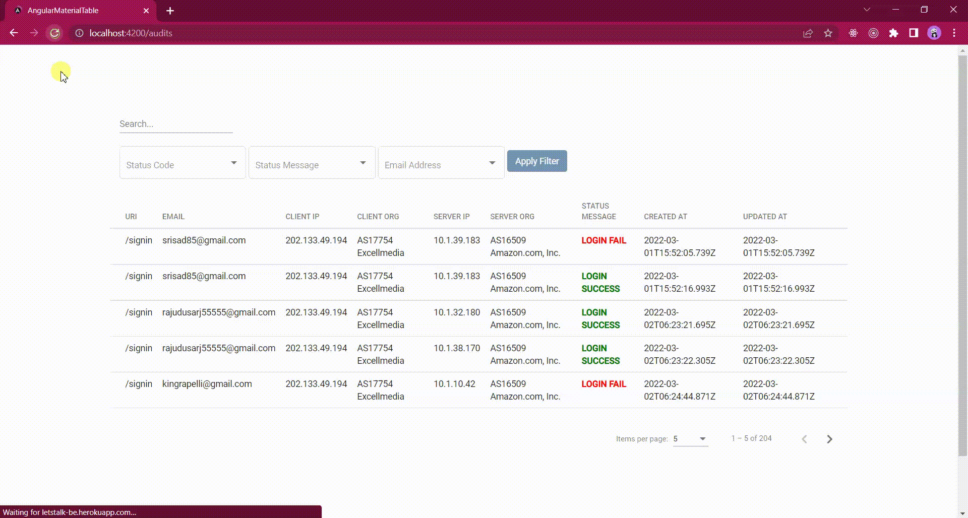
Task: Open a new browser tab
Action: point(170,11)
